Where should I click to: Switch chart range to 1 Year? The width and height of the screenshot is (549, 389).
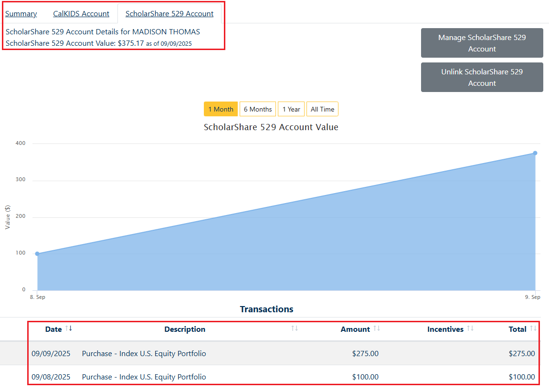291,109
